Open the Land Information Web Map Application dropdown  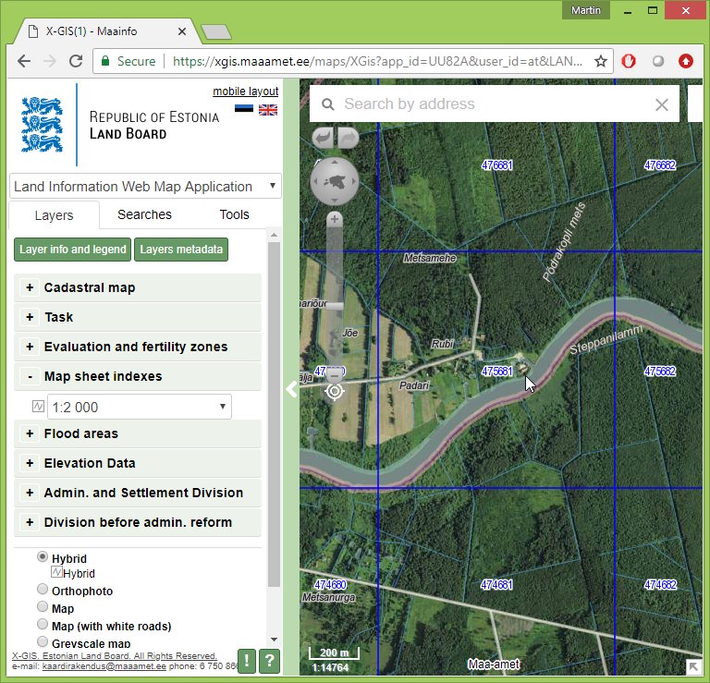pos(144,186)
